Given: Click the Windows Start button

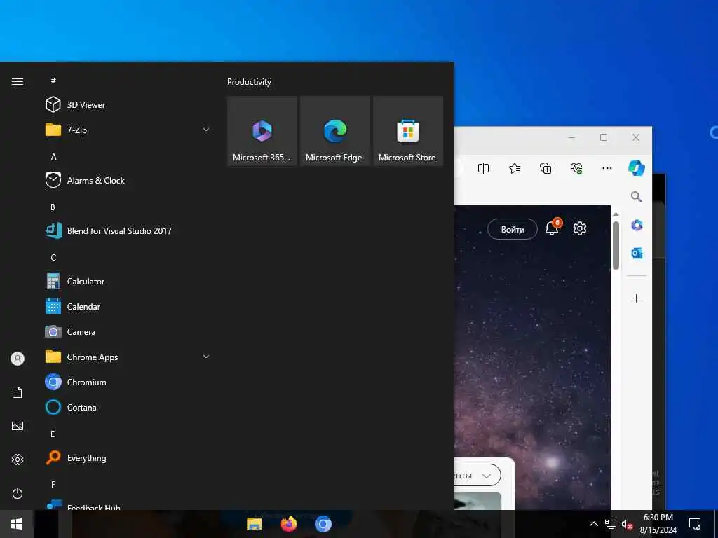Looking at the screenshot, I should (x=17, y=524).
